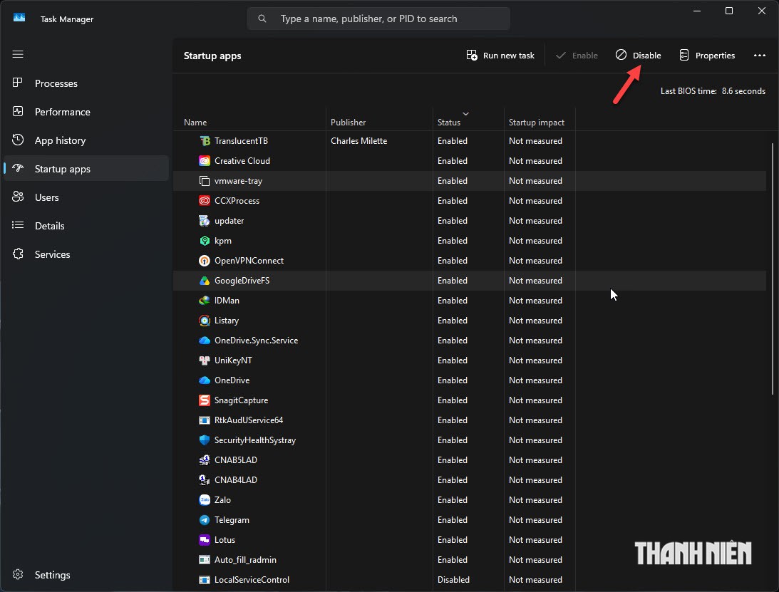The image size is (779, 592).
Task: Select the Startup apps page
Action: pos(86,169)
